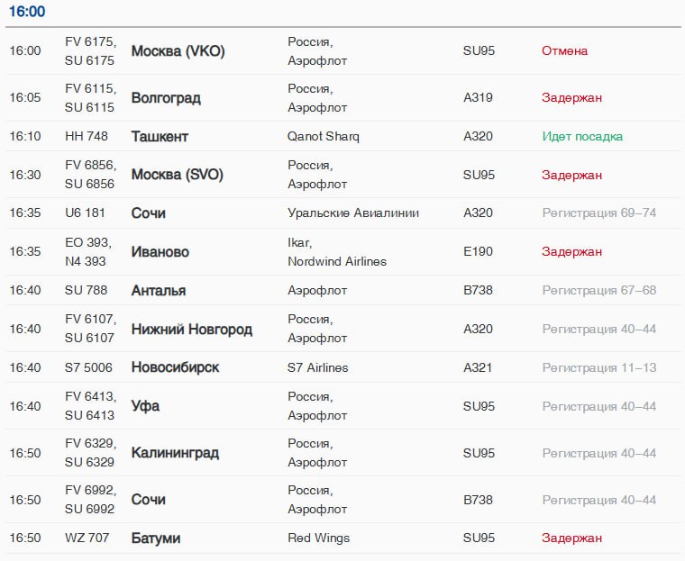Click the Red Wings airline name

coord(318,538)
